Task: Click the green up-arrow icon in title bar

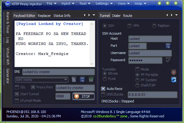Action: pyautogui.click(x=168, y=3)
